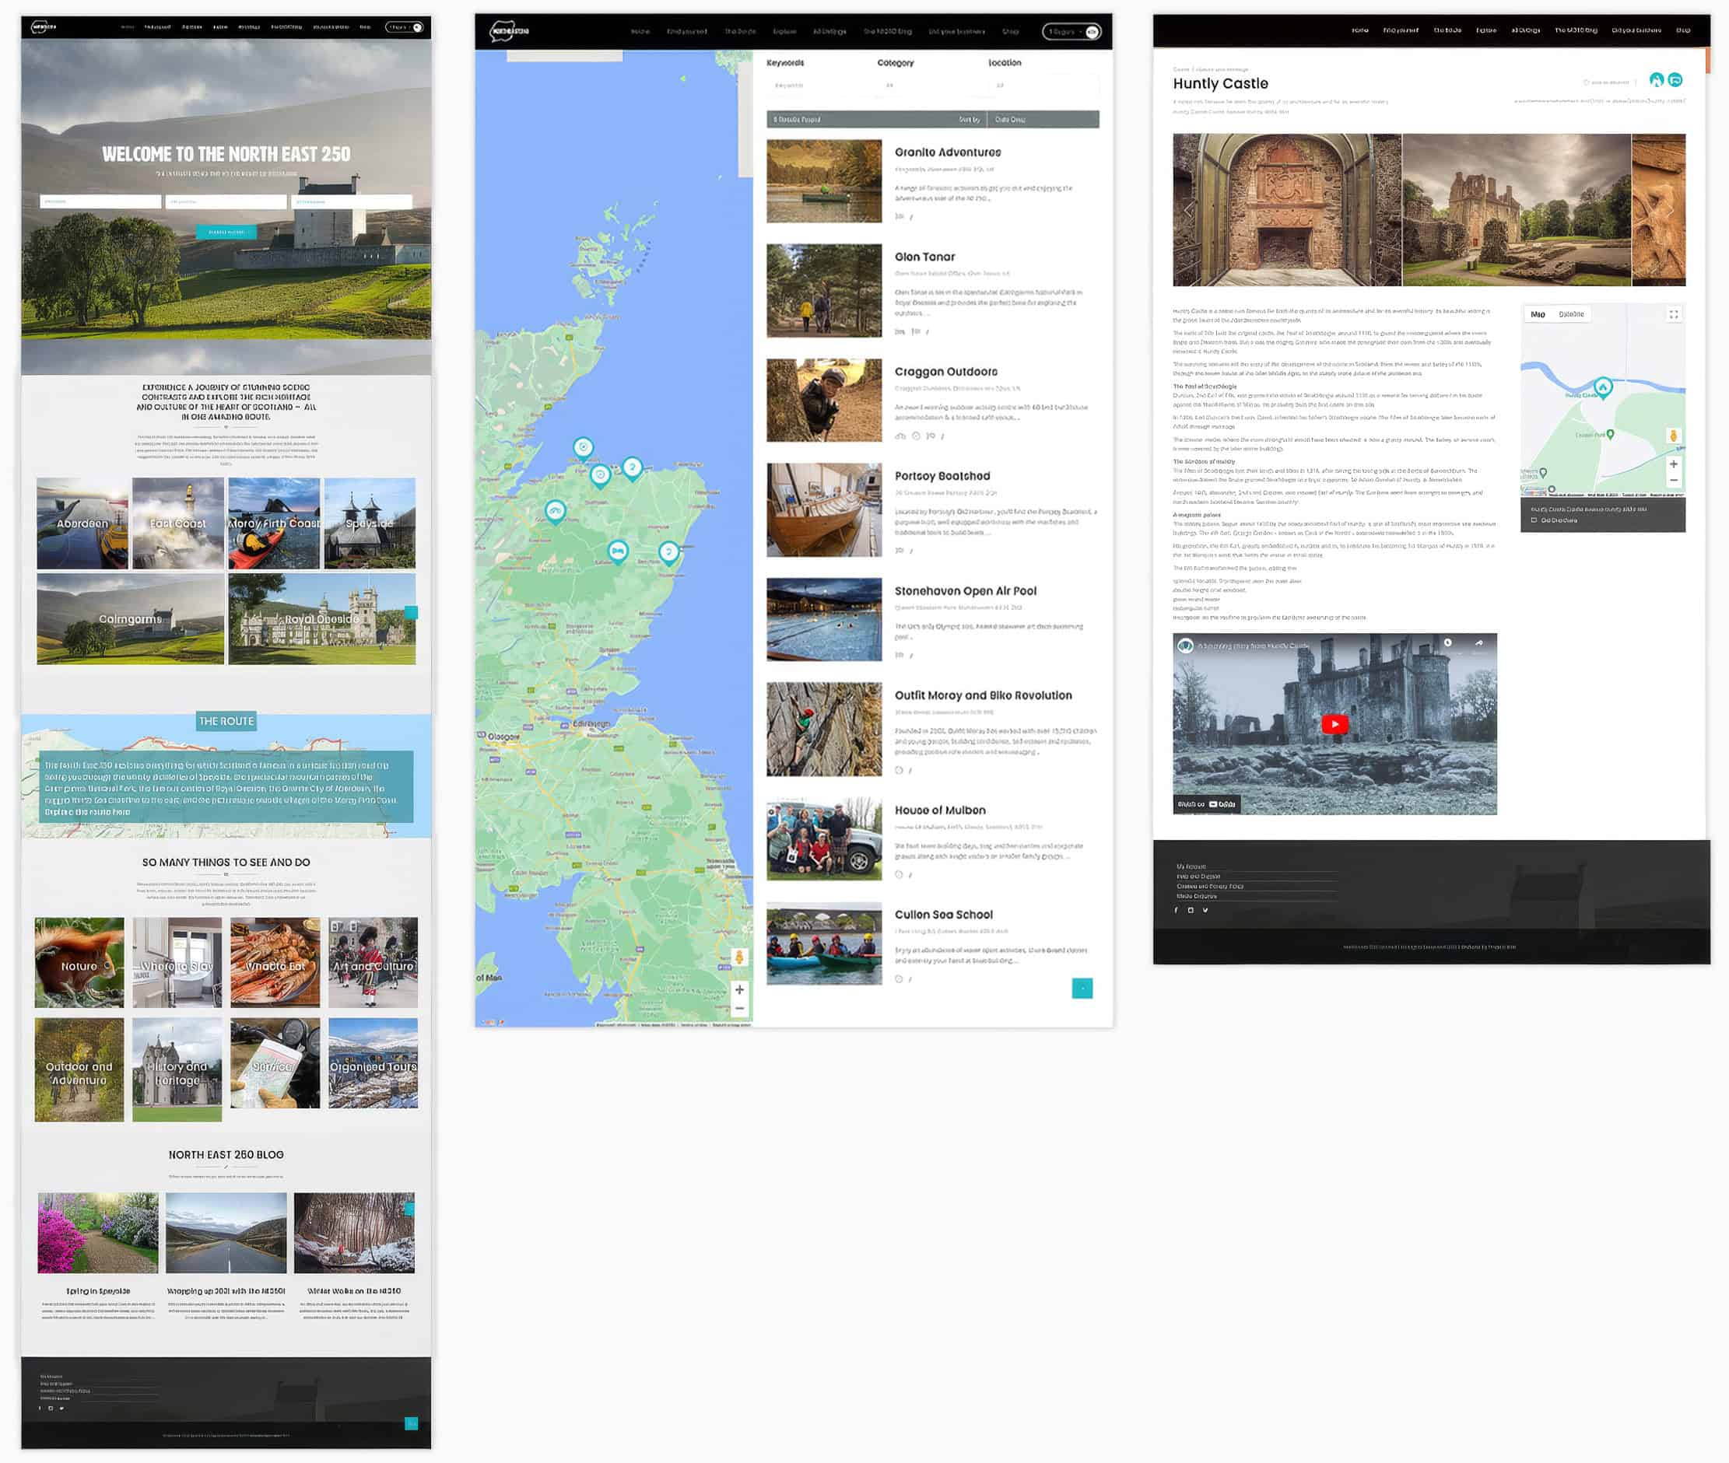Viewport: 1729px width, 1463px height.
Task: Open The Route in listings page navigation
Action: point(740,32)
